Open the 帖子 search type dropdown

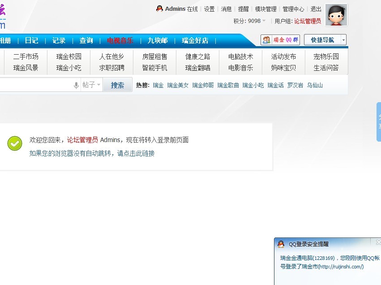(91, 85)
